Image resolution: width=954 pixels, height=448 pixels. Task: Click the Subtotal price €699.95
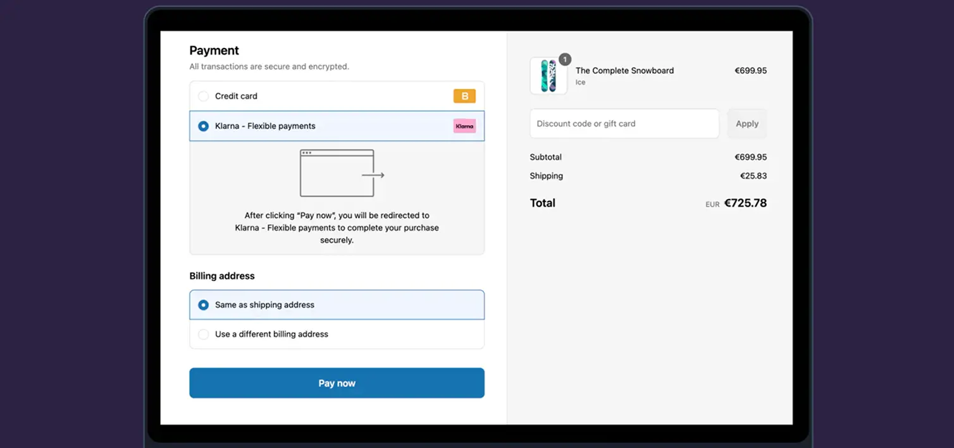pos(750,157)
